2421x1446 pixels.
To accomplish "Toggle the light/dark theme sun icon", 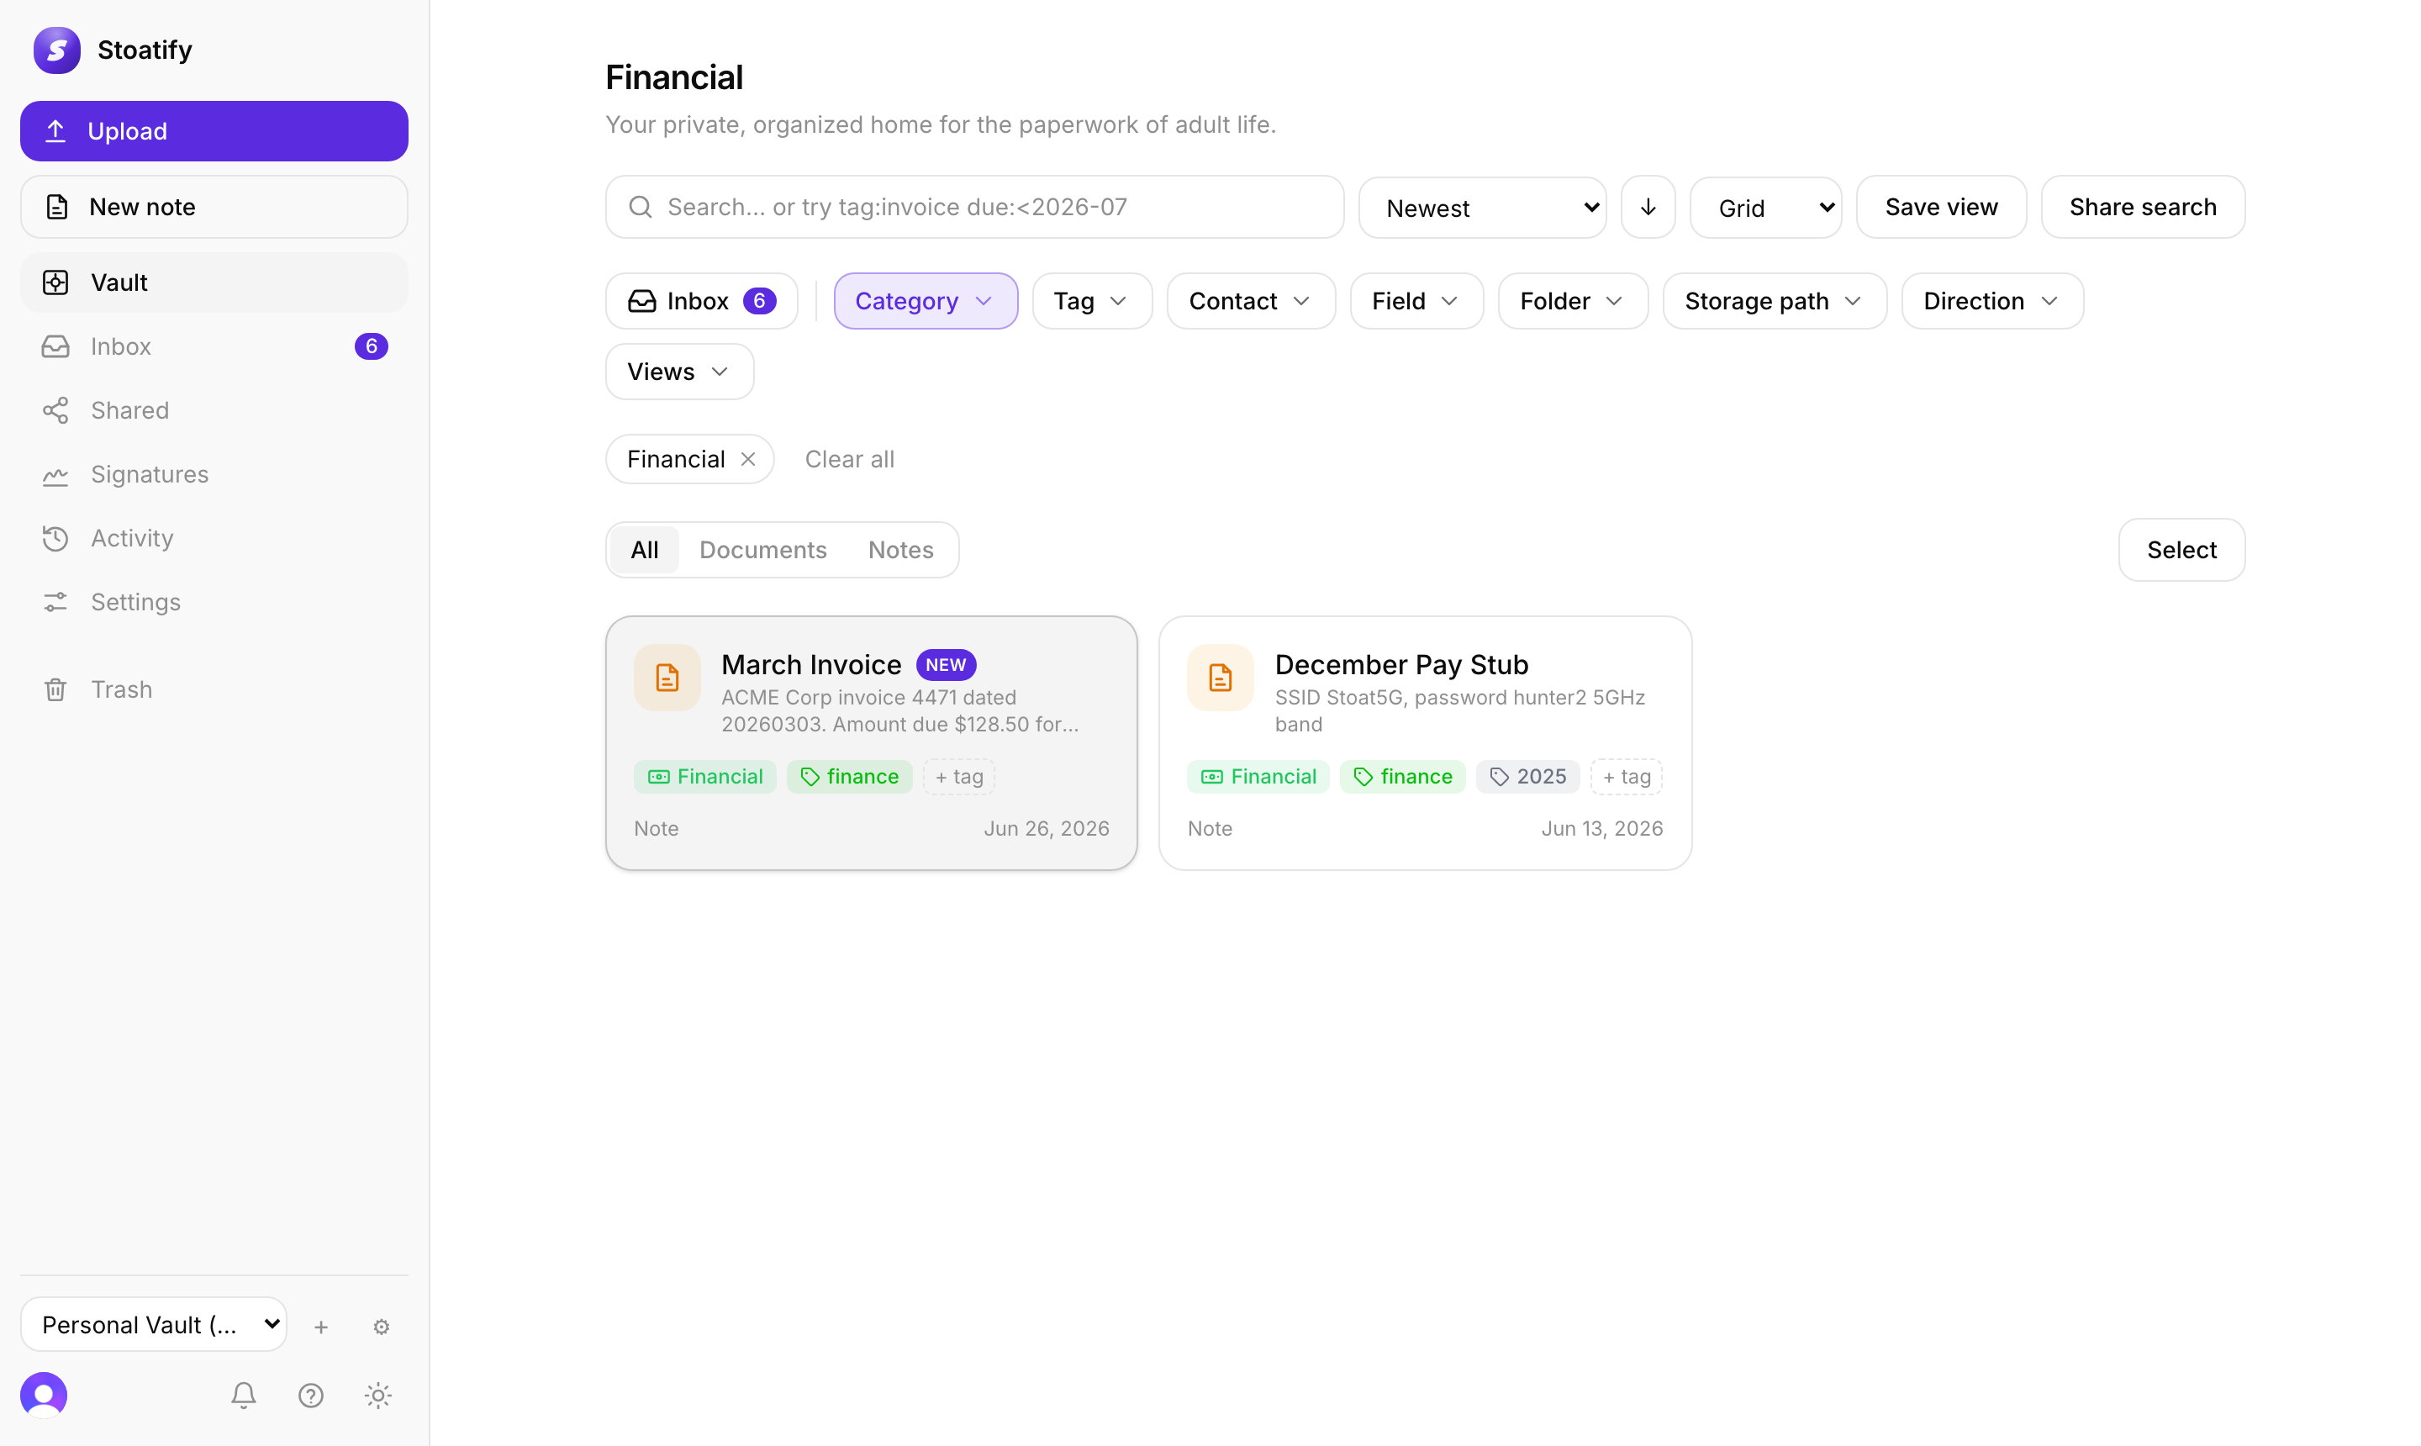I will pos(378,1396).
